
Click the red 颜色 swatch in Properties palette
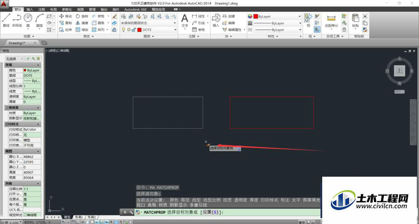click(25, 70)
